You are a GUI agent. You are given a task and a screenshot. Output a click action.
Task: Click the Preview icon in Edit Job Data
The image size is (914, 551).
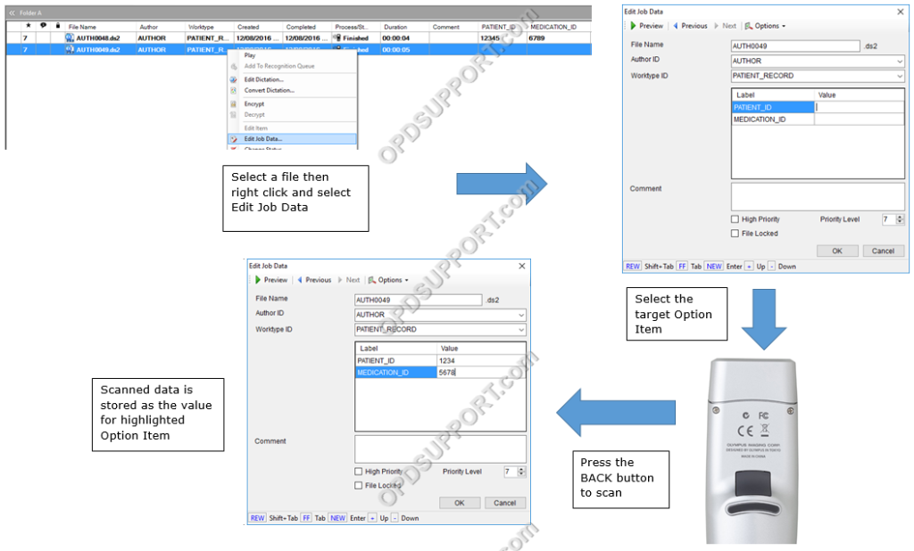click(x=634, y=26)
